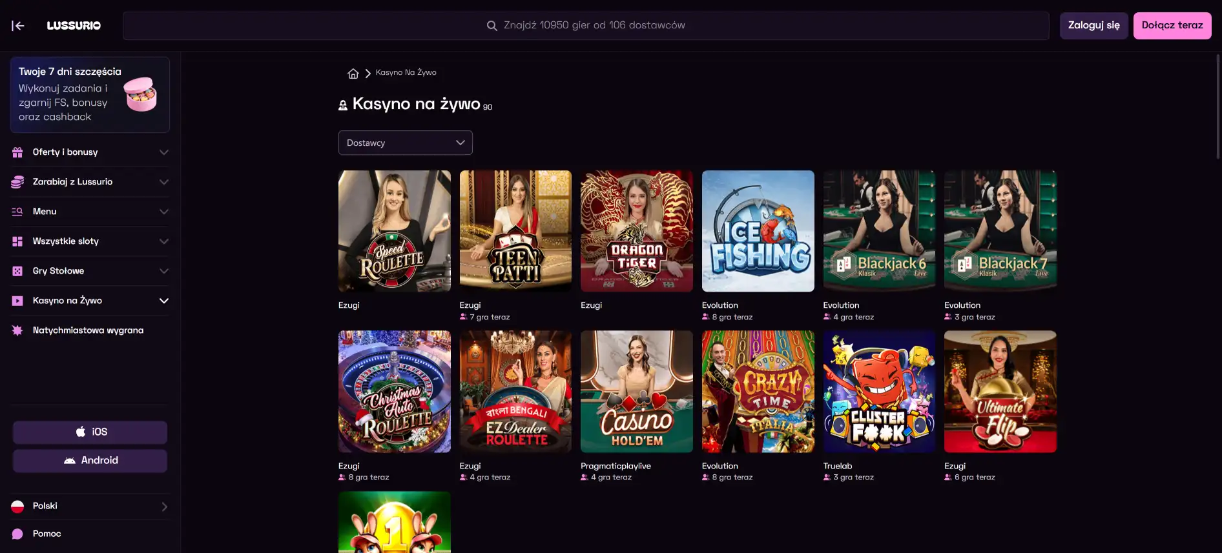This screenshot has width=1222, height=553.
Task: Open Casino Hold'em game thumbnail
Action: [x=637, y=392]
